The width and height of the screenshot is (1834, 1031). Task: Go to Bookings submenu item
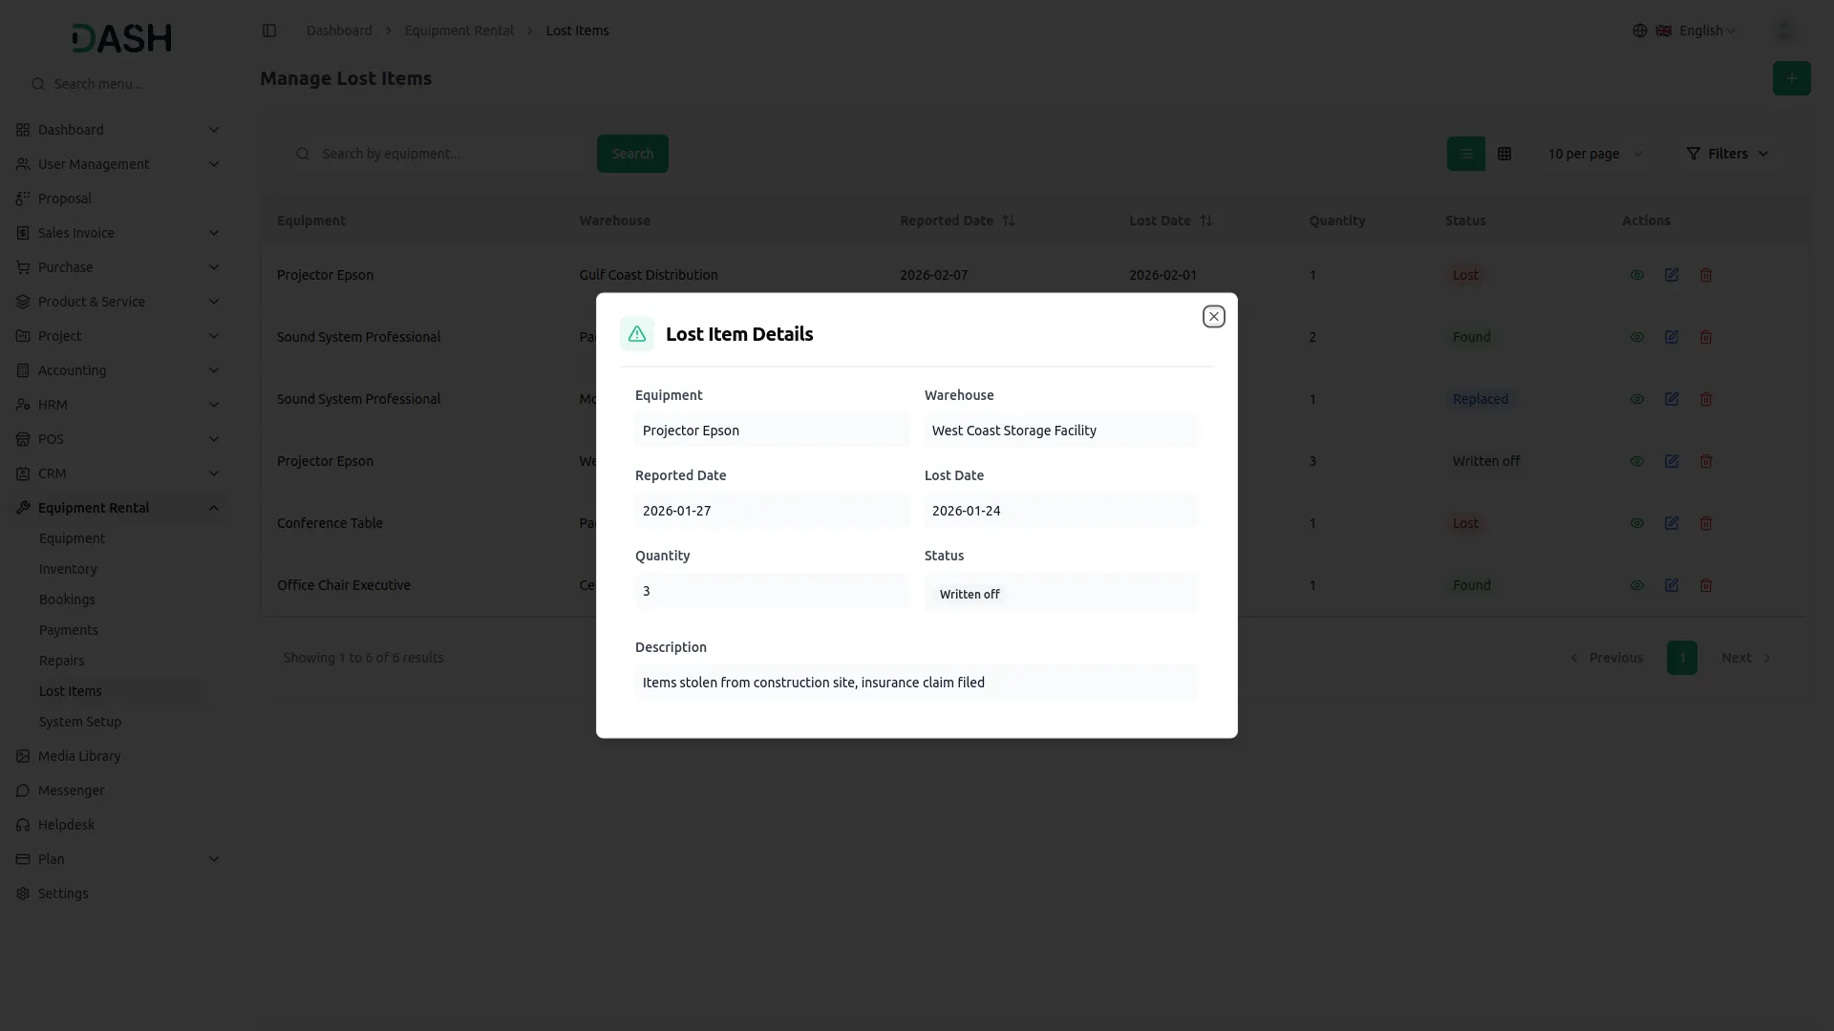(67, 600)
